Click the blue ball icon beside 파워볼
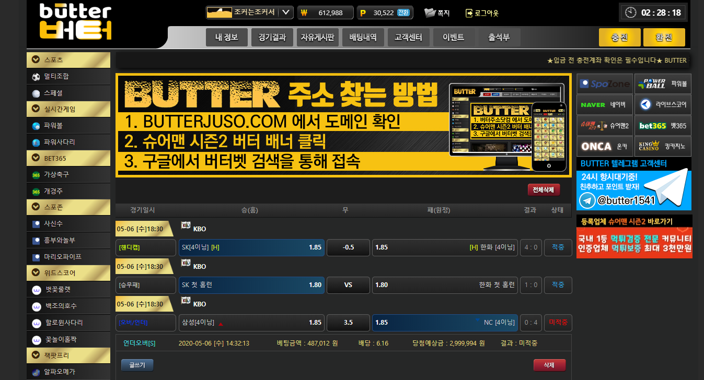Image resolution: width=704 pixels, height=380 pixels. (x=36, y=126)
